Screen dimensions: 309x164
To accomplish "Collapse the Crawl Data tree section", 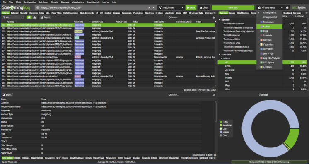I will click(220, 55).
